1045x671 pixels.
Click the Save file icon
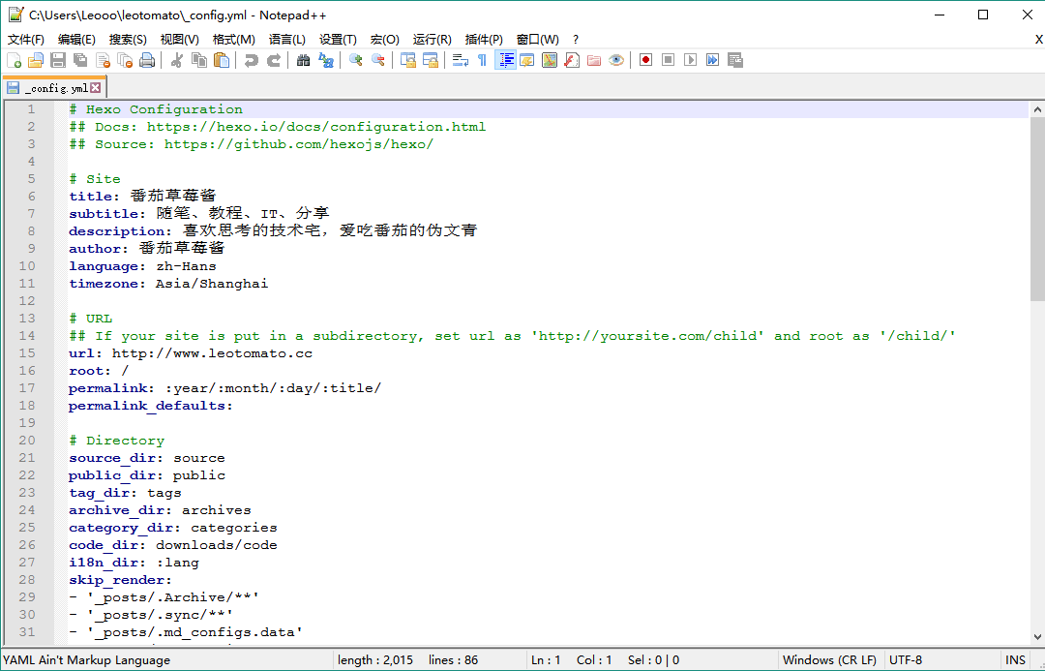tap(57, 60)
